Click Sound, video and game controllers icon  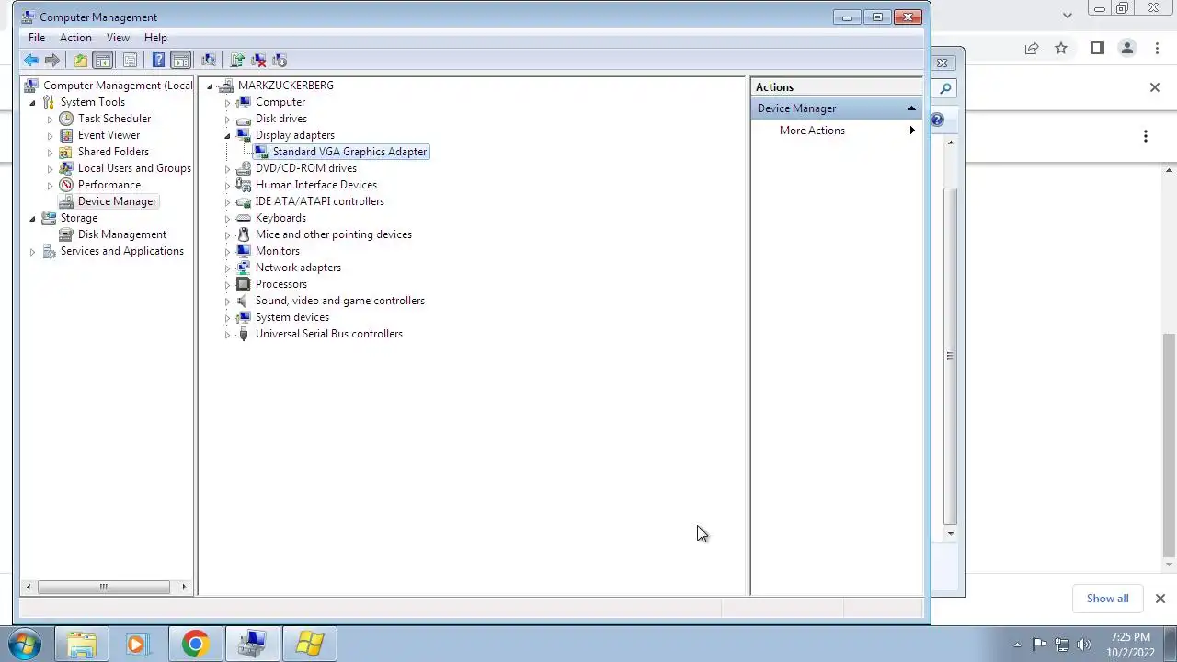(x=243, y=301)
